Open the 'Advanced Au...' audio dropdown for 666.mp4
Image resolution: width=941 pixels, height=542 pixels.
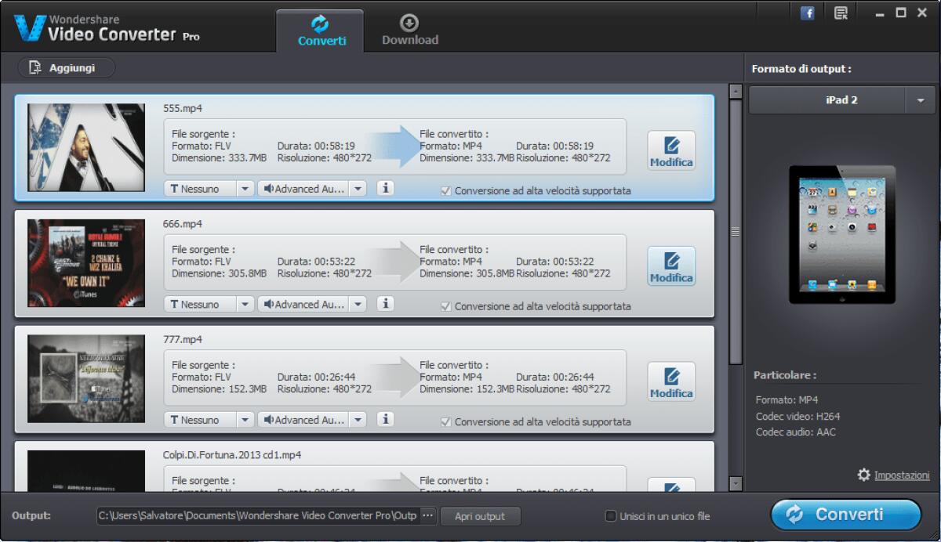[358, 303]
